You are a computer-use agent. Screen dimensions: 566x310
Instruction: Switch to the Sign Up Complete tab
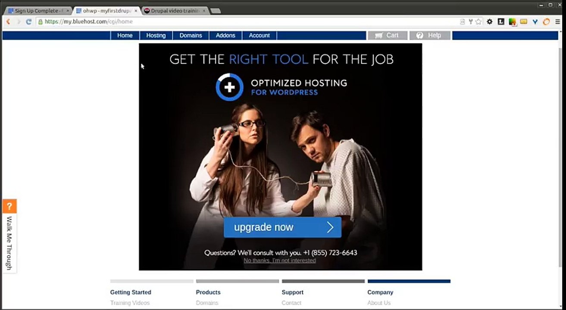(38, 11)
